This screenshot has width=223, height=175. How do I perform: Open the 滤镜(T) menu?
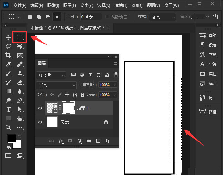(x=121, y=6)
